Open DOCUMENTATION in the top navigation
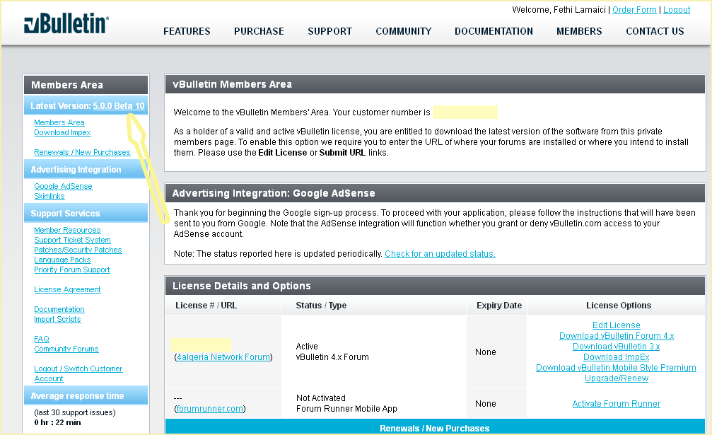712x435 pixels. pos(494,31)
